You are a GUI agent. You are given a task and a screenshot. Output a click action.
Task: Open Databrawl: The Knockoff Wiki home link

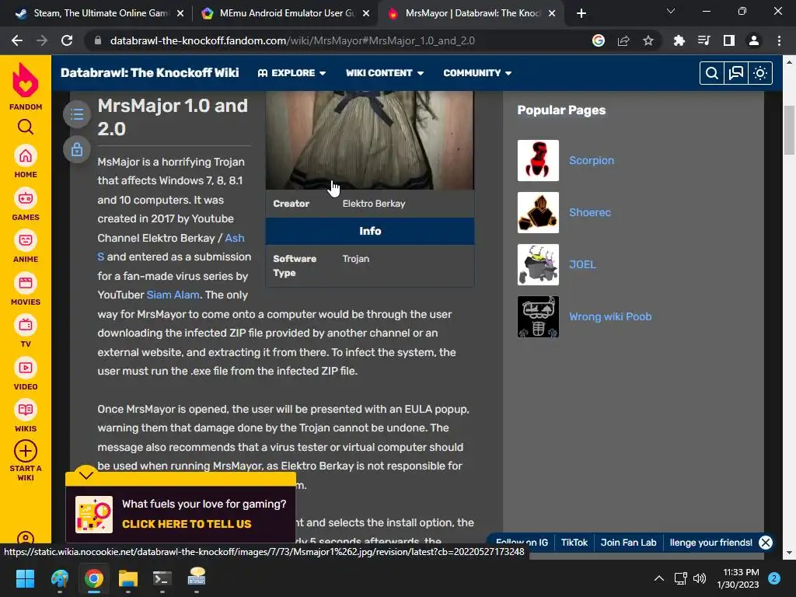[150, 73]
